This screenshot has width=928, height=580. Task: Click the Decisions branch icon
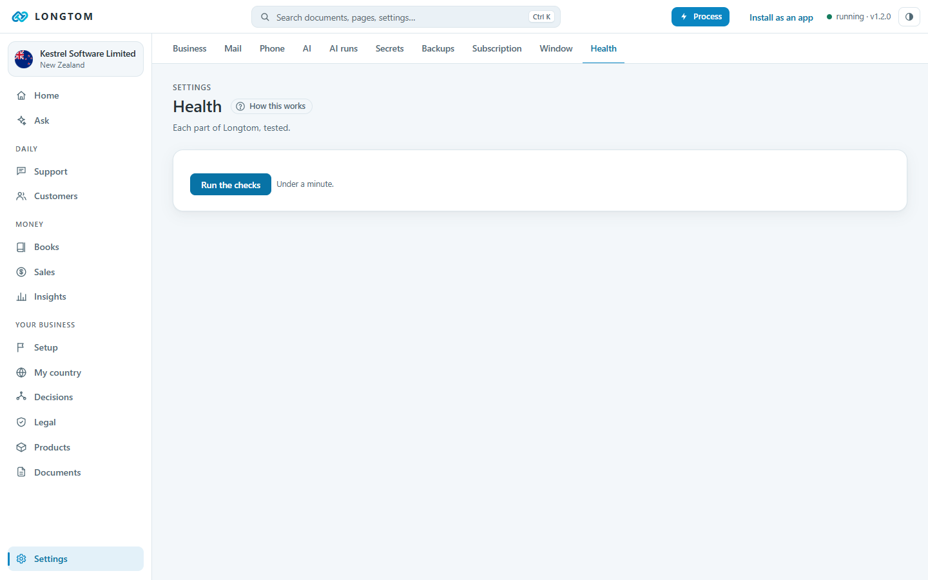[x=21, y=397]
